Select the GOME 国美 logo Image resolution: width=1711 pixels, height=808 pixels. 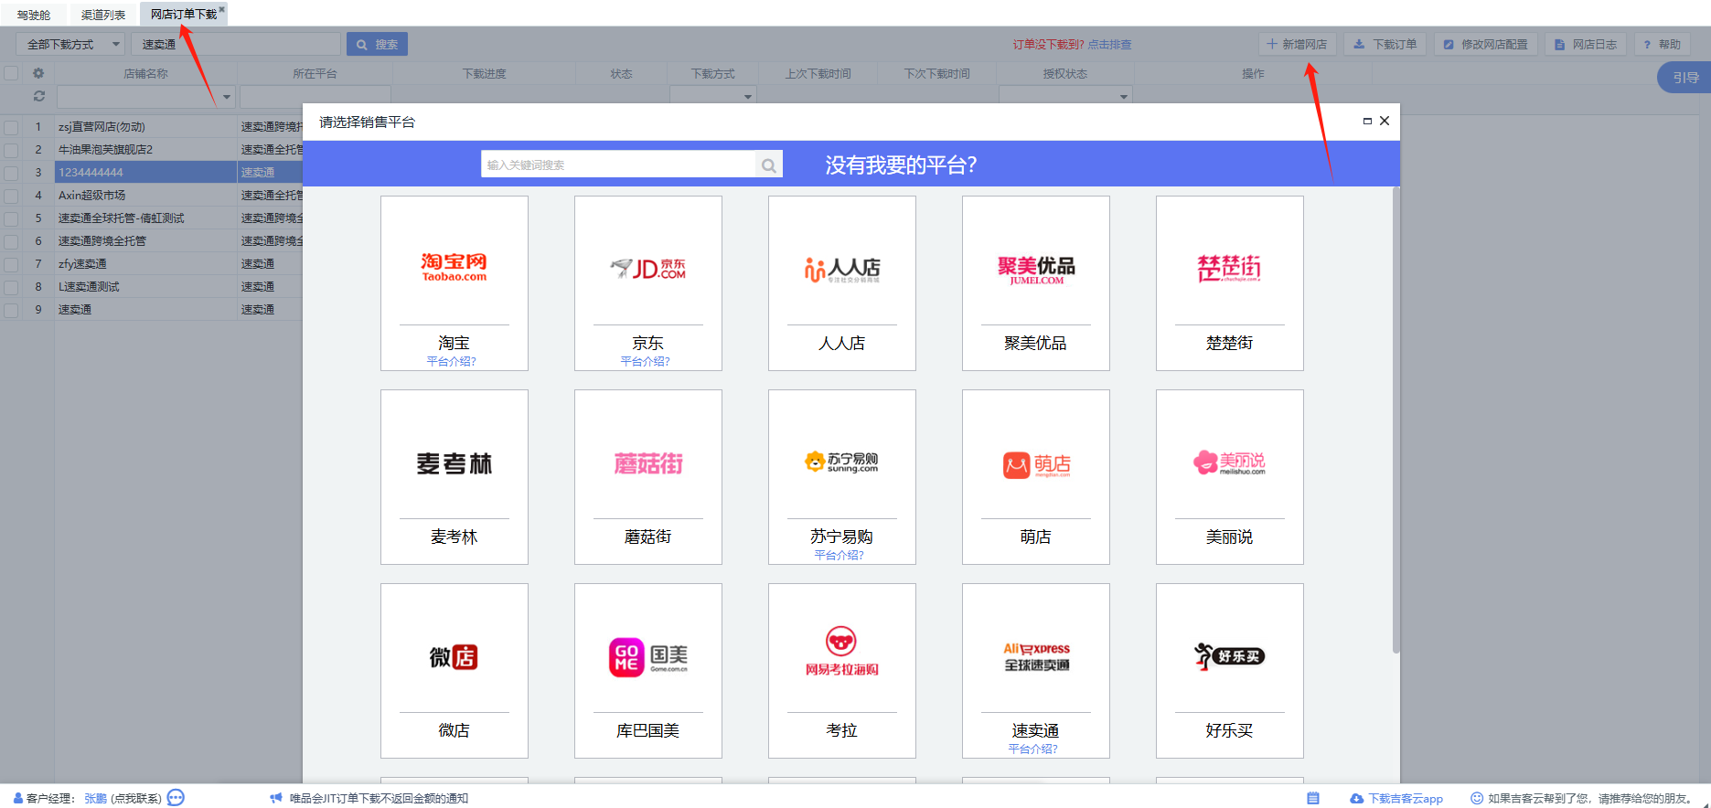[x=648, y=657]
